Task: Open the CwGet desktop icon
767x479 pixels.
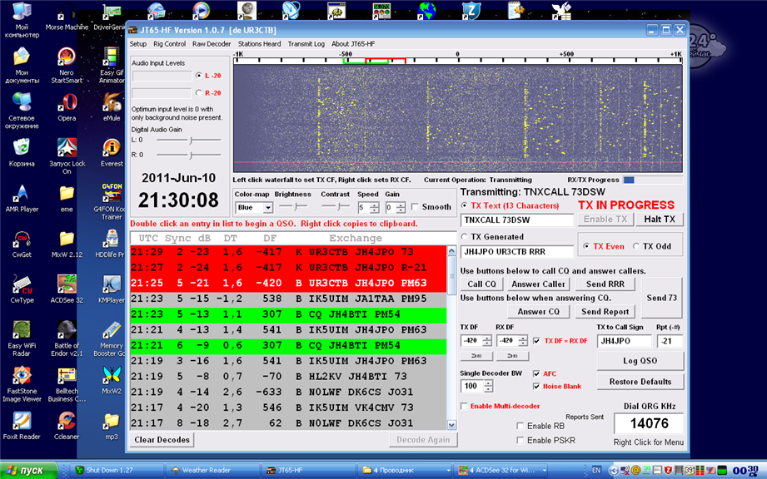Action: [22, 244]
